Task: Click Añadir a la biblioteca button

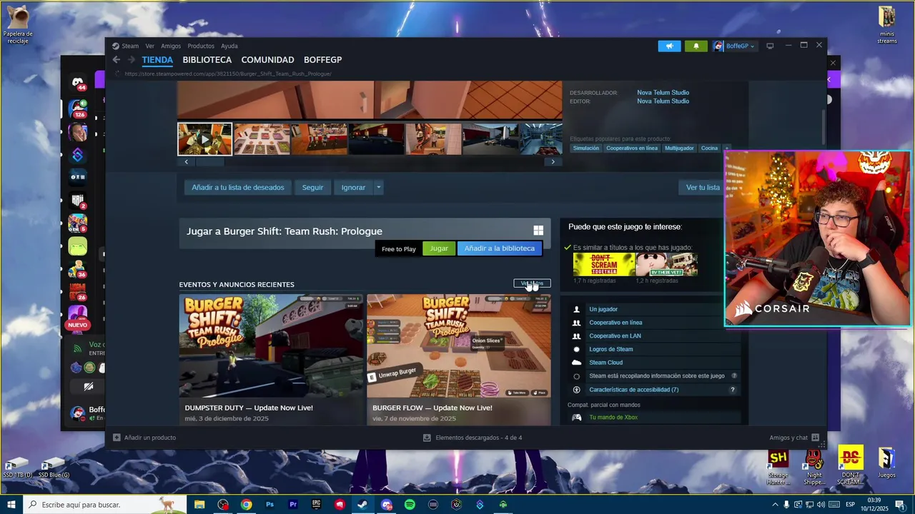Action: point(500,248)
